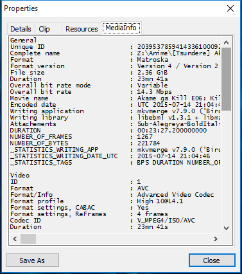Click the 'Properties' window title

(21, 8)
